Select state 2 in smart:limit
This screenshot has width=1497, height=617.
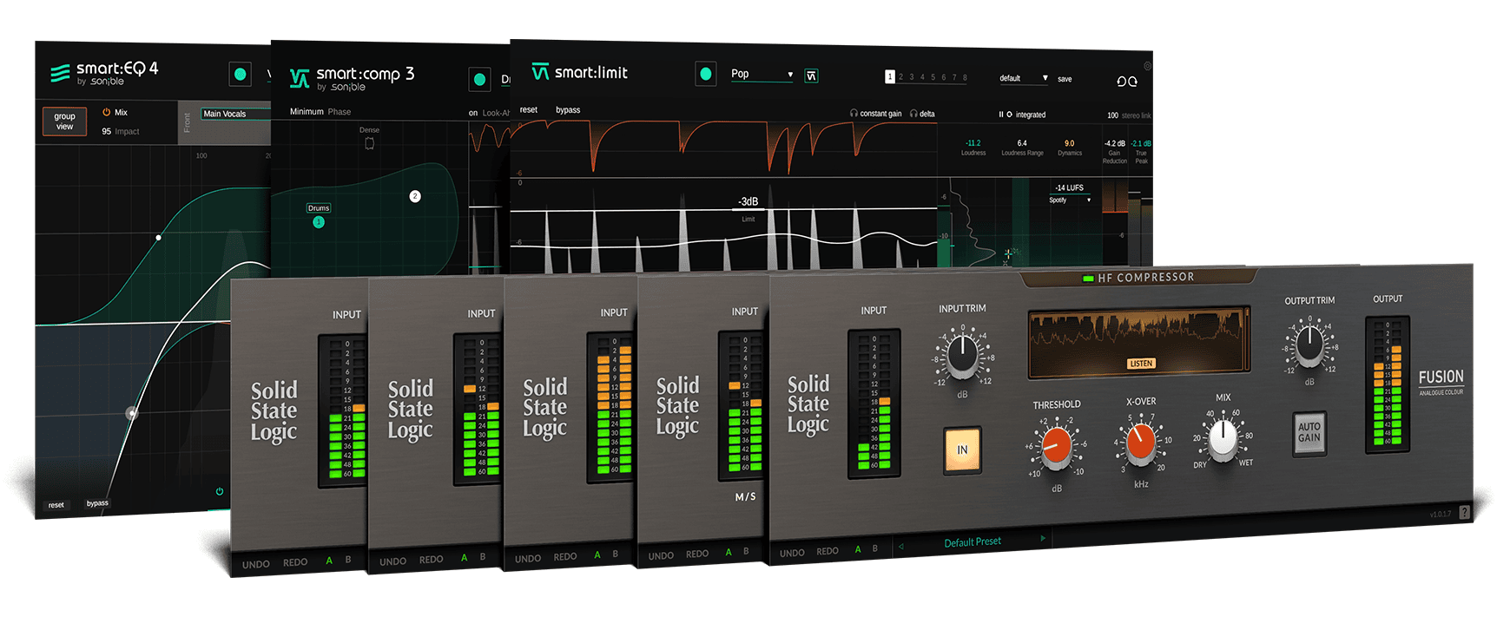tap(900, 77)
